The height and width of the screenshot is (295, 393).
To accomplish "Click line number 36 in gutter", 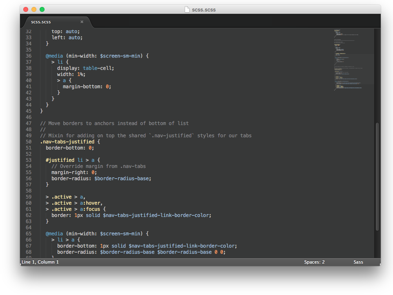I will coord(29,56).
